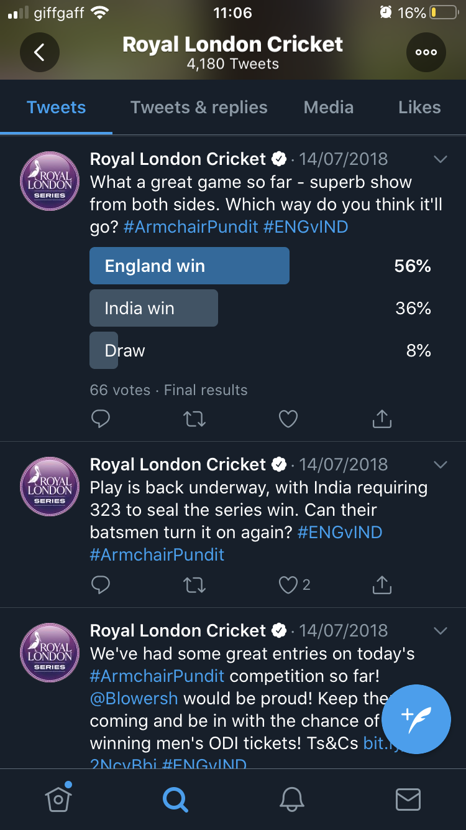Viewport: 466px width, 830px height.
Task: Open the Home timeline icon
Action: (x=58, y=799)
